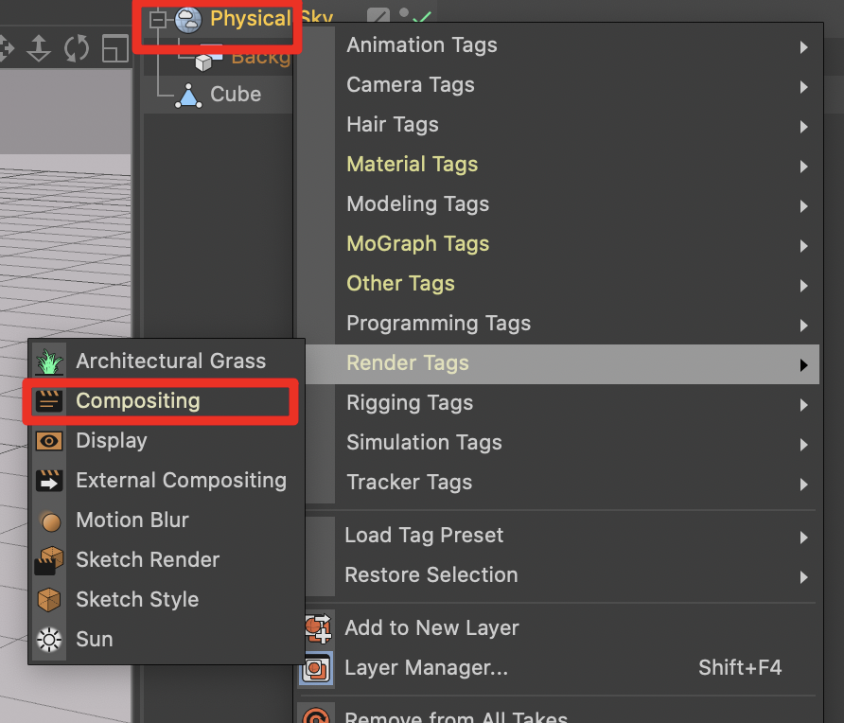844x723 pixels.
Task: Add Sun tag
Action: (x=167, y=640)
